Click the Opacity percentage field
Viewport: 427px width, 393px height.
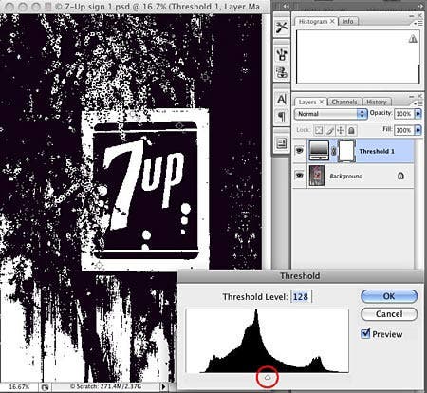pyautogui.click(x=404, y=114)
